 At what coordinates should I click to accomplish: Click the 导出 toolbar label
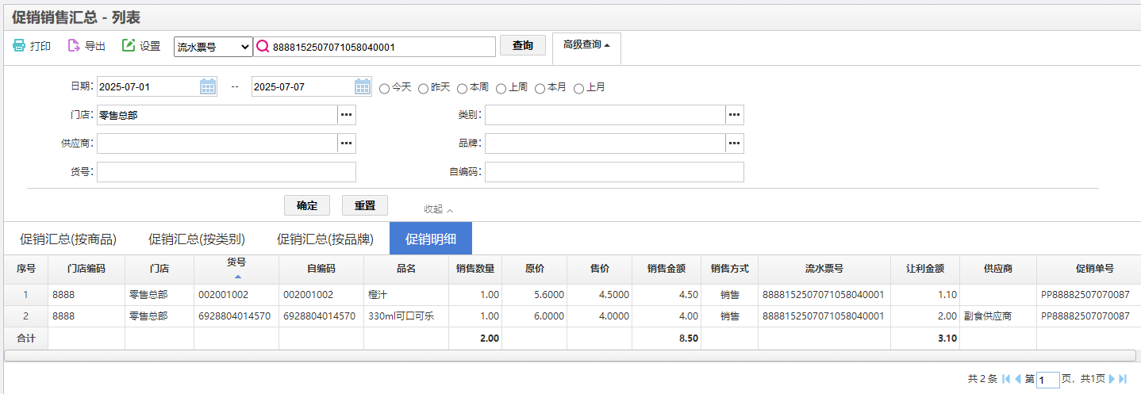click(x=95, y=46)
